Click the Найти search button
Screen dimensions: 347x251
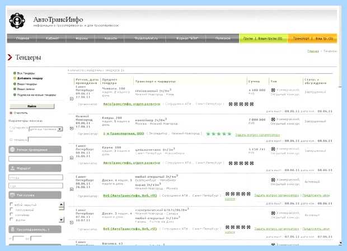tap(32, 106)
